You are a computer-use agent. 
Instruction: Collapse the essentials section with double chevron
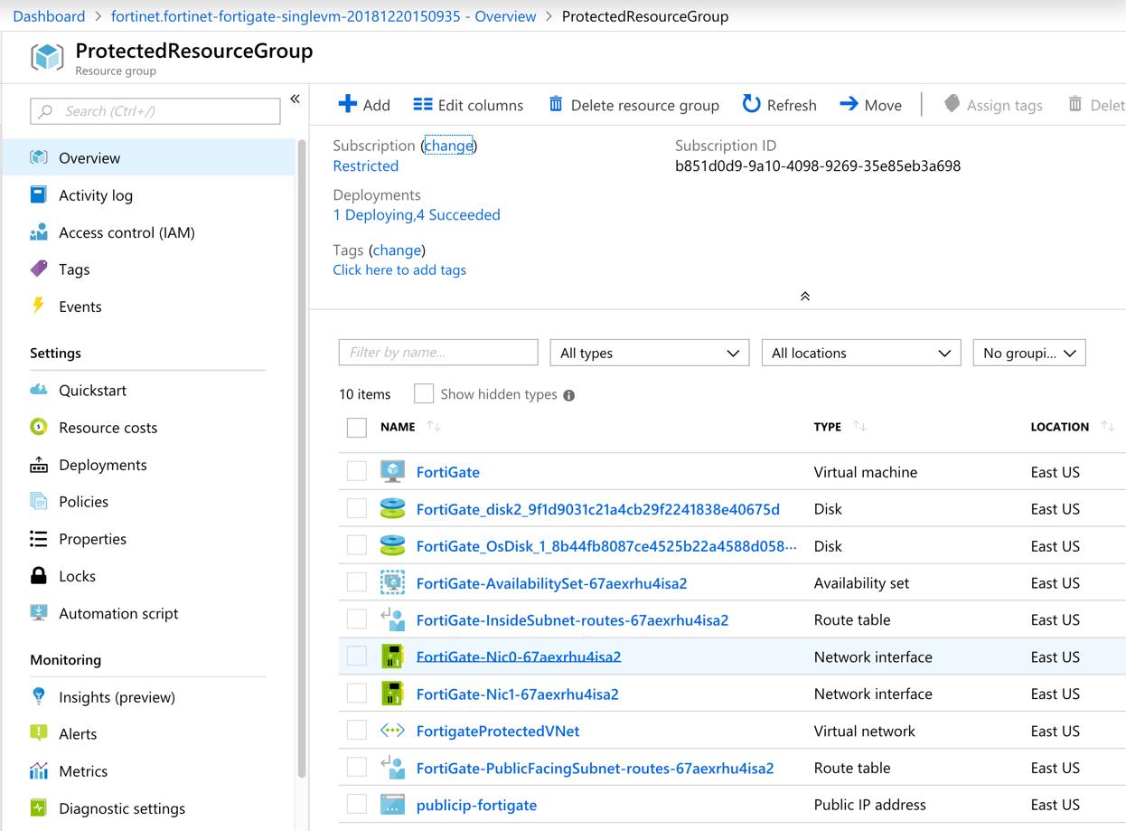coord(804,297)
